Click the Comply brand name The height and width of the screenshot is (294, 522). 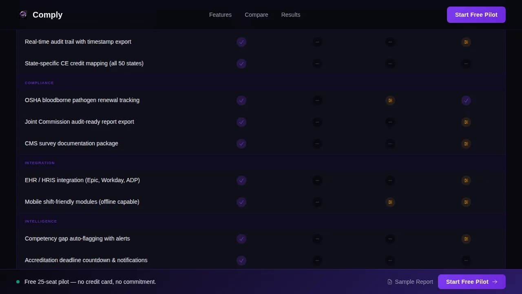pos(48,15)
